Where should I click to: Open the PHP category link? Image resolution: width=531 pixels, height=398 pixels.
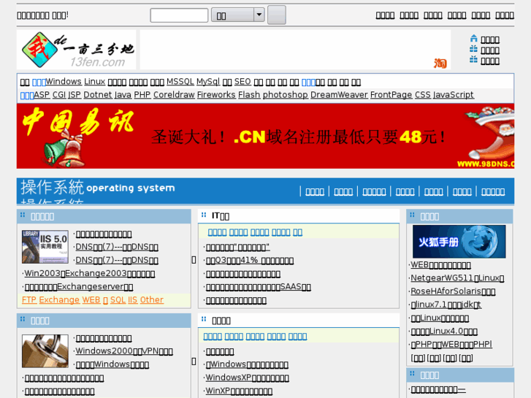142,95
